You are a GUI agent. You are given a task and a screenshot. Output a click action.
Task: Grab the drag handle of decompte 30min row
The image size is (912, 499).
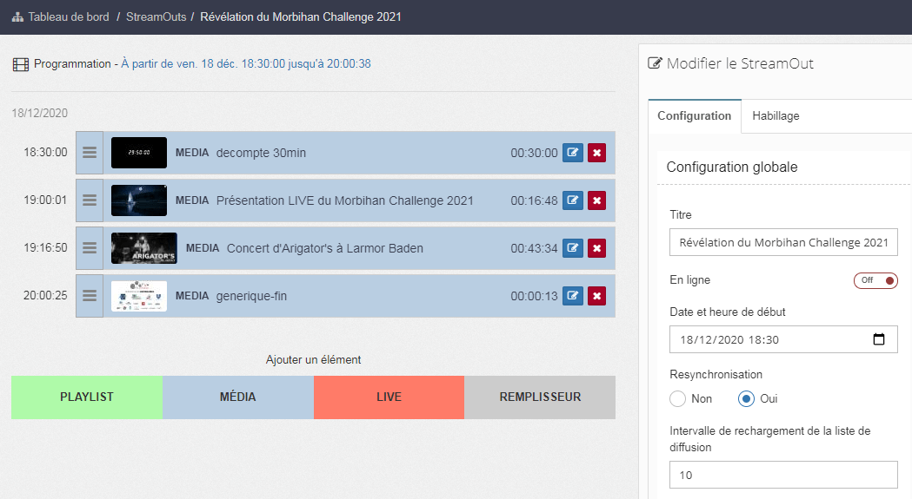90,152
